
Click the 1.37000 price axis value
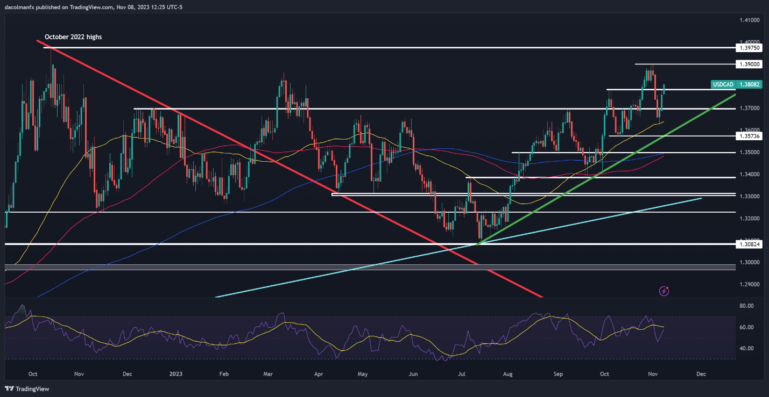pos(749,108)
